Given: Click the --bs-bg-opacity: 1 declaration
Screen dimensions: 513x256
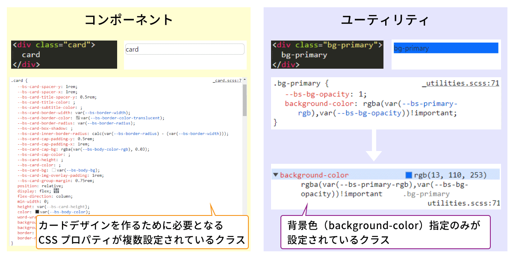Looking at the screenshot, I should coord(326,94).
